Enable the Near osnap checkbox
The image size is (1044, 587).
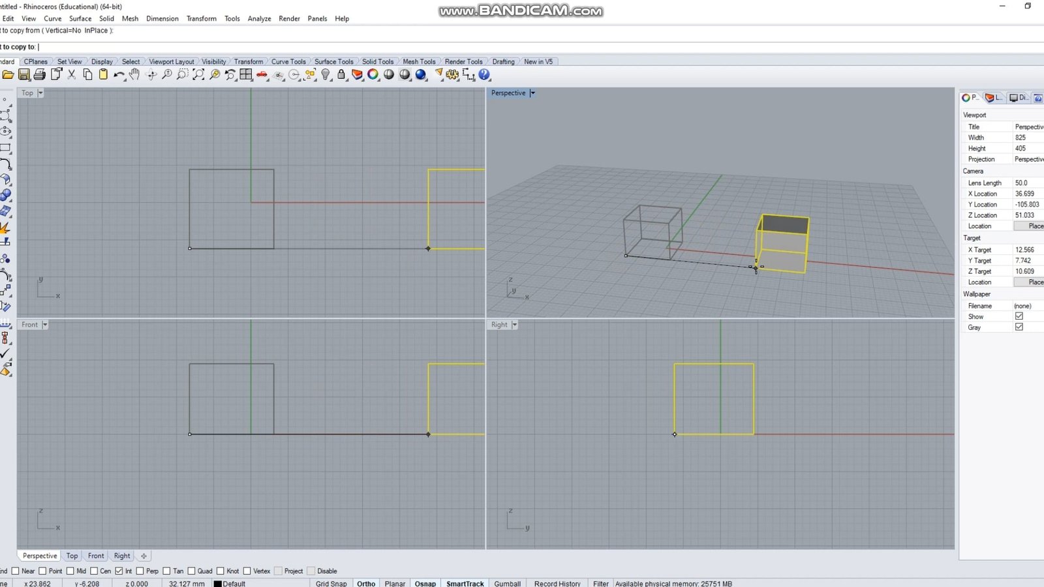[x=16, y=571]
